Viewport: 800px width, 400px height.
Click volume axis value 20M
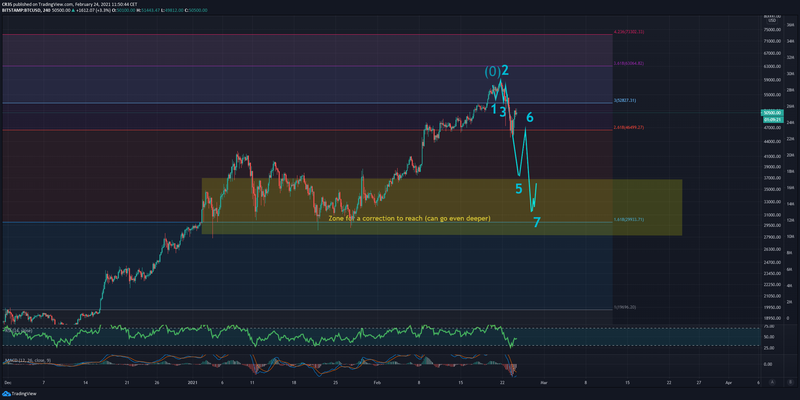pyautogui.click(x=790, y=155)
